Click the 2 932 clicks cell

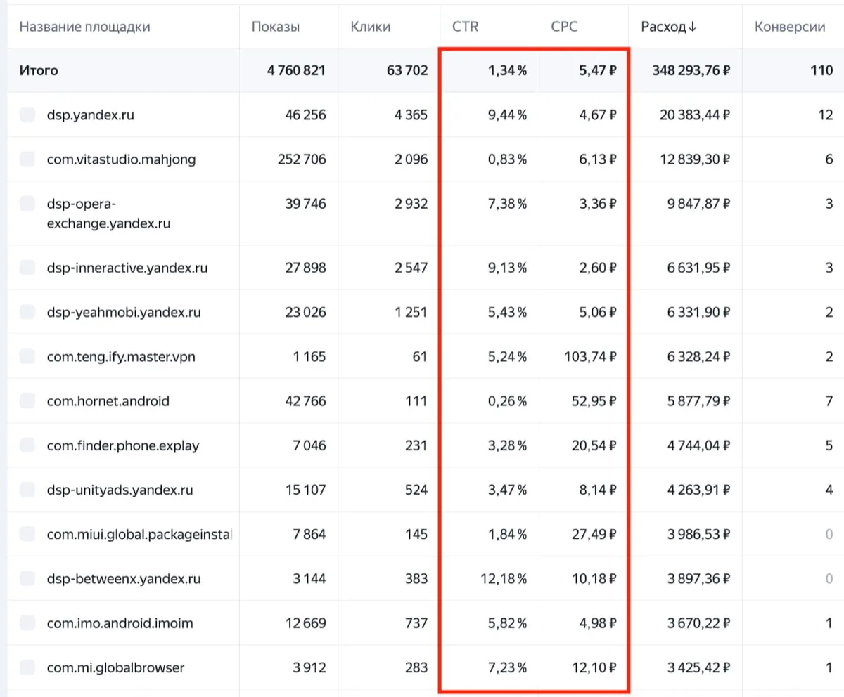pyautogui.click(x=411, y=204)
